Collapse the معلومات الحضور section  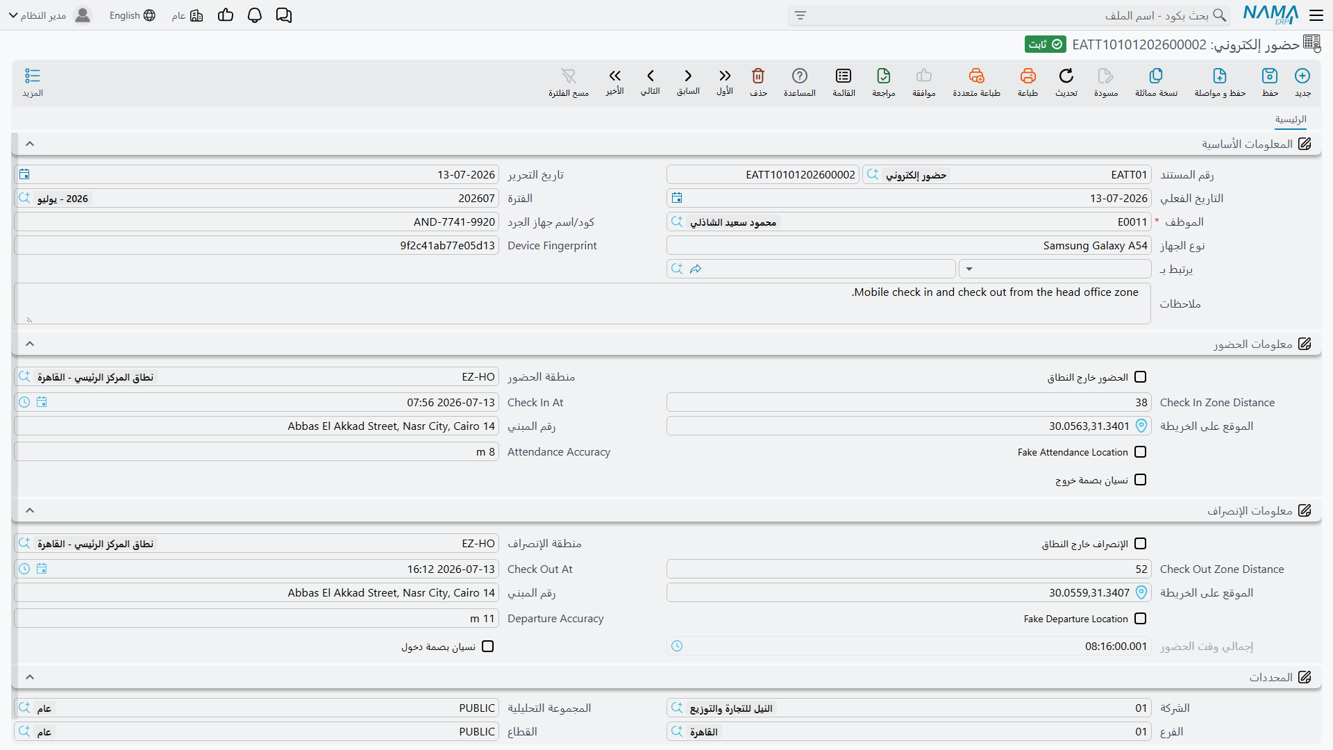pos(30,344)
